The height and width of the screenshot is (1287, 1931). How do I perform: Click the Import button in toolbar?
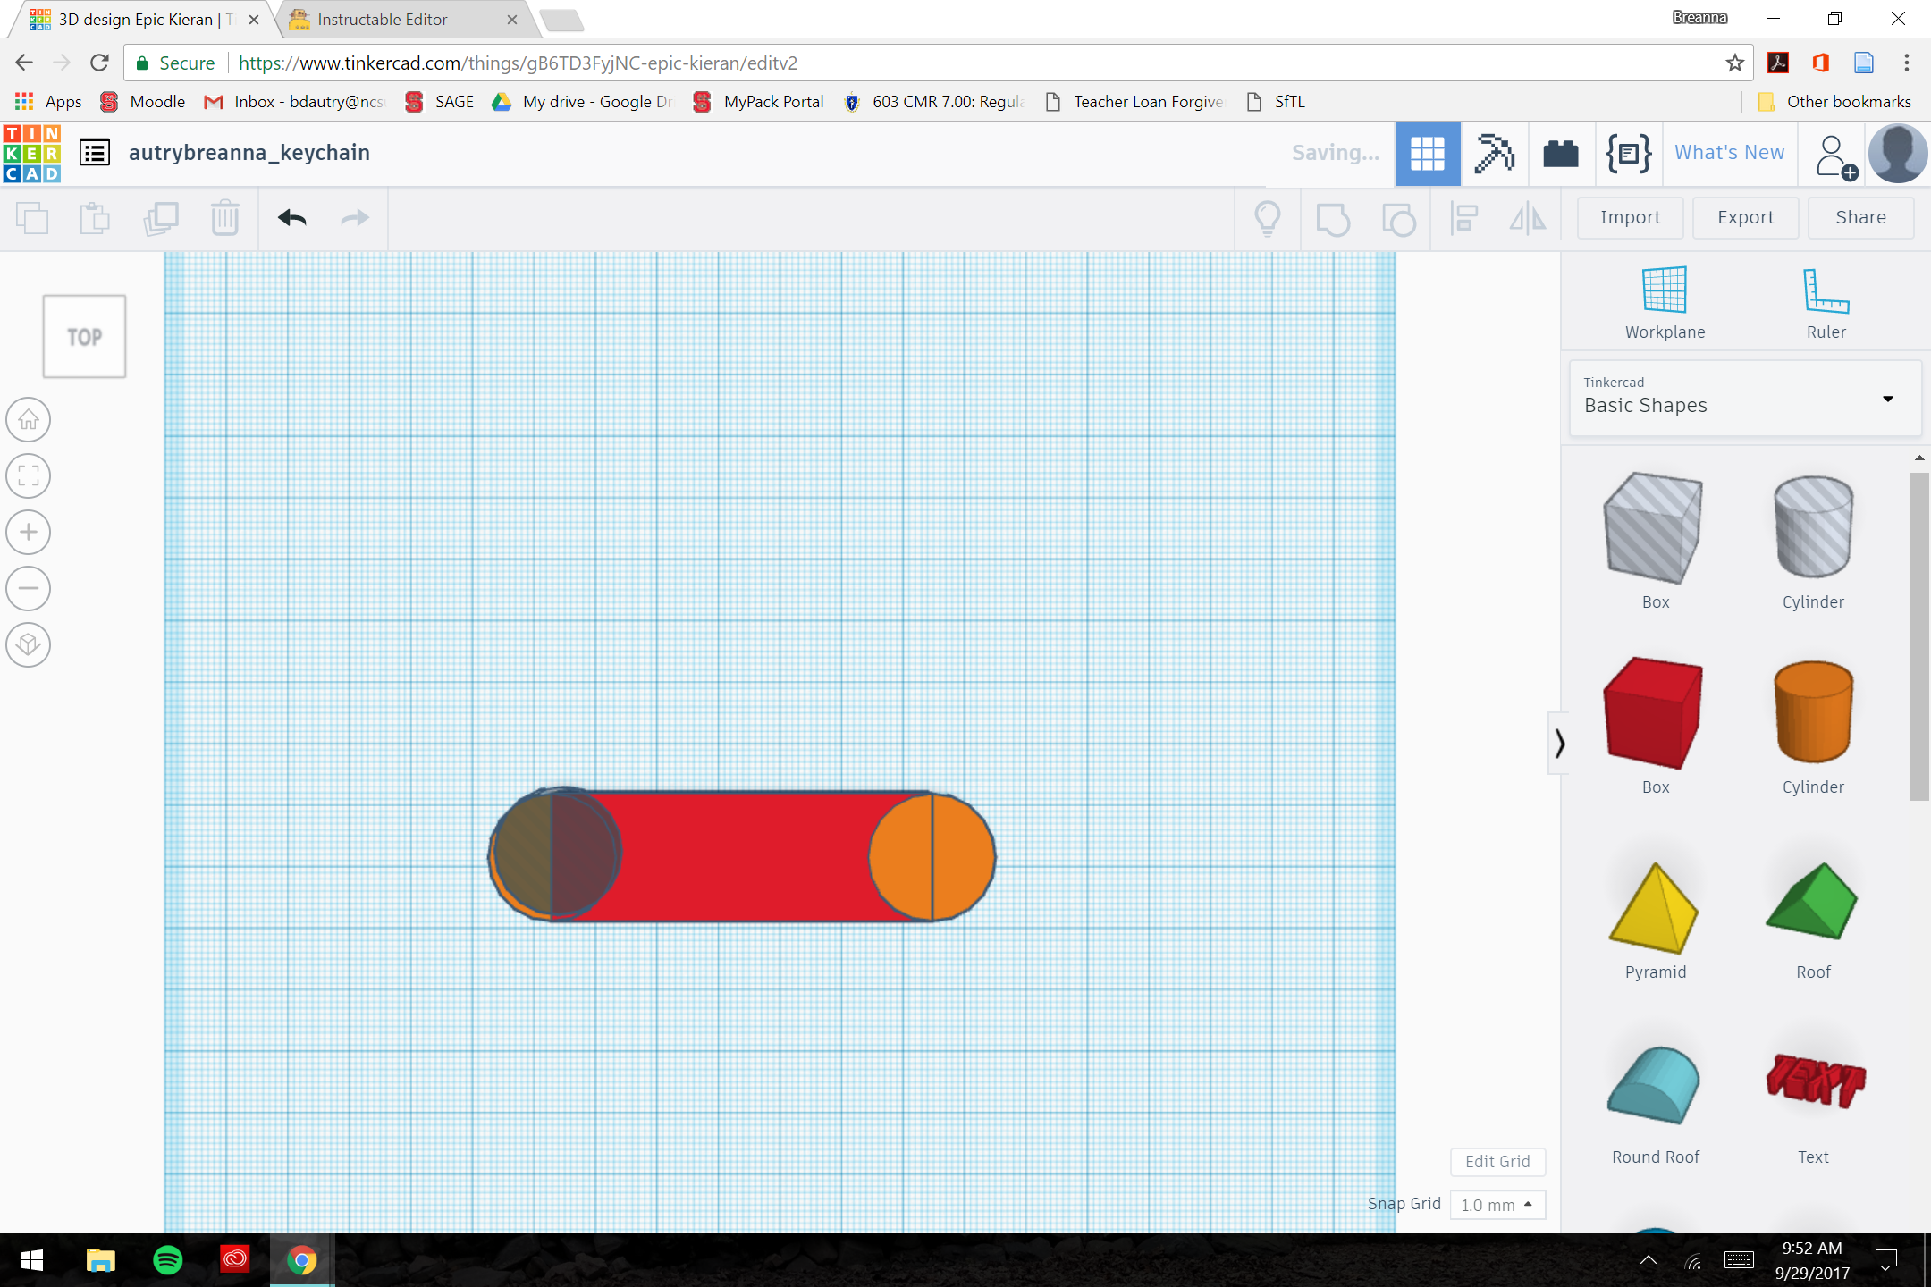click(x=1629, y=217)
